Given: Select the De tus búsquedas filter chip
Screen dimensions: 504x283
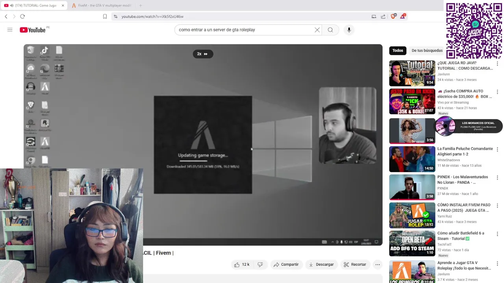Looking at the screenshot, I should [427, 50].
